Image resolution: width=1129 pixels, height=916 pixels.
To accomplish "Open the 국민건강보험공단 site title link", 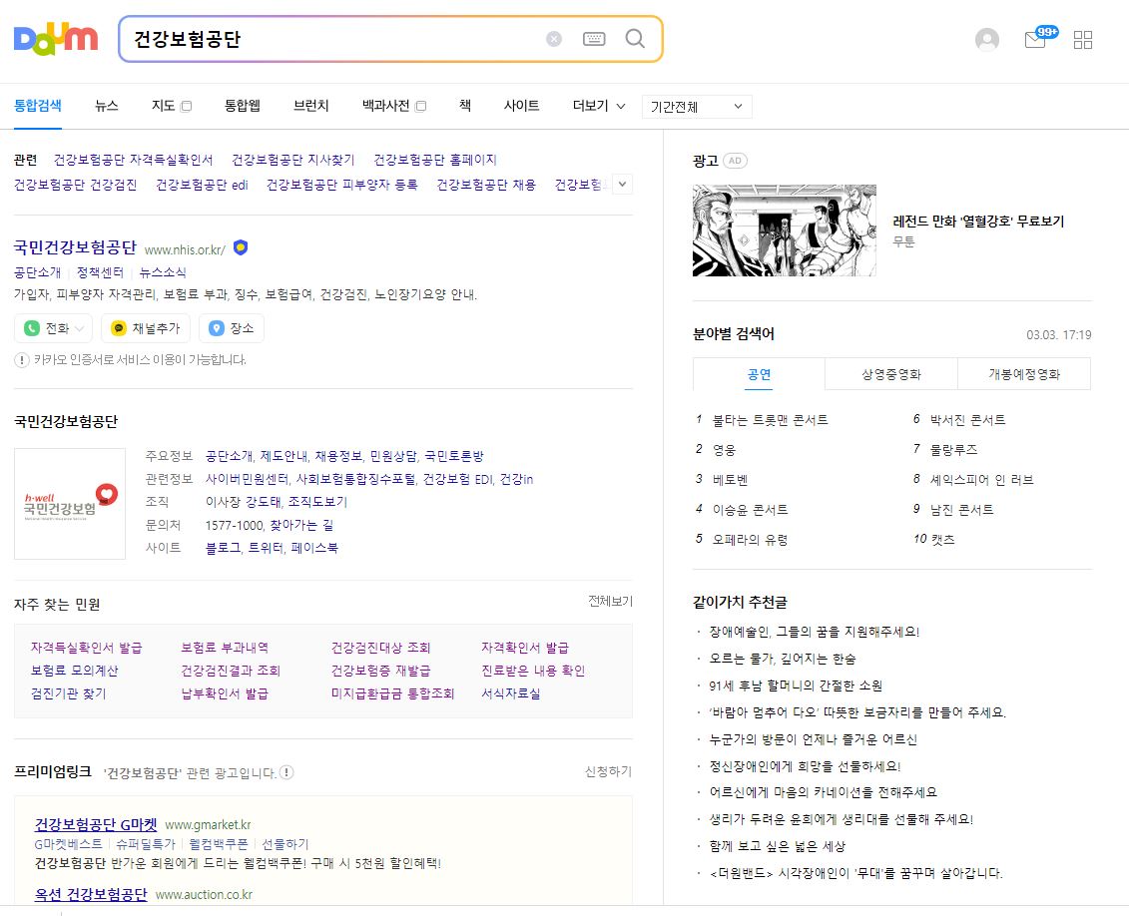I will (x=75, y=247).
